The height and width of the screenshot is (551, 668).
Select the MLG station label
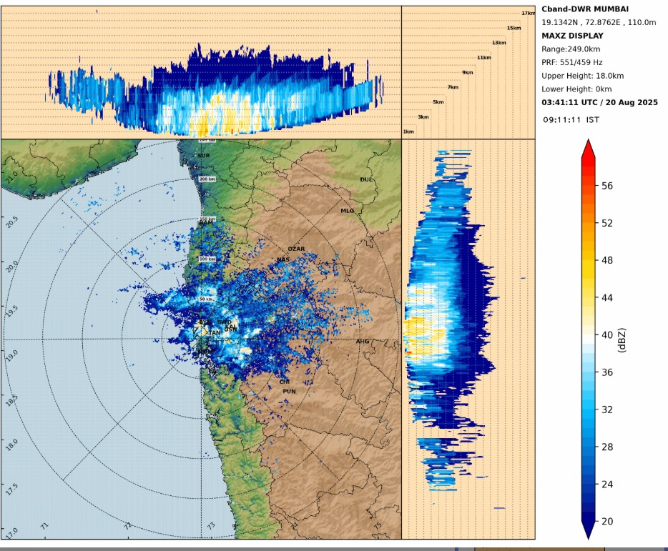coord(347,211)
